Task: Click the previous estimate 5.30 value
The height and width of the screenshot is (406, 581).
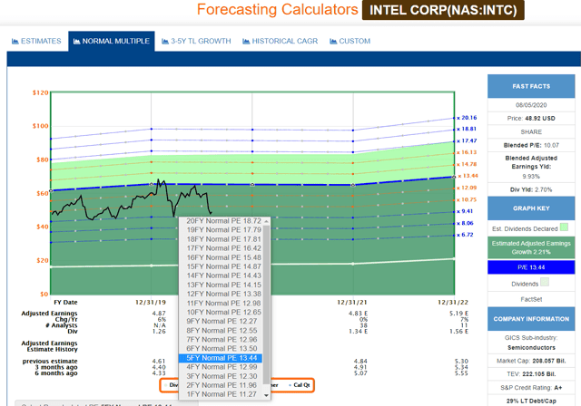Action: pyautogui.click(x=461, y=361)
